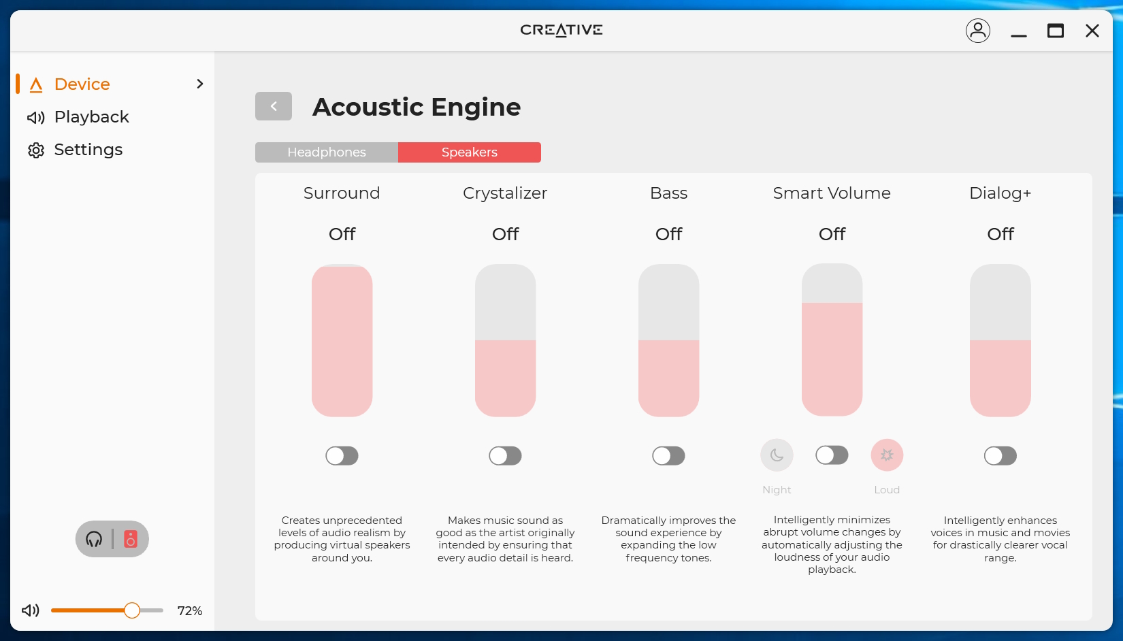Switch to the Headphones tab
Screen dimensions: 1123x641
[327, 152]
